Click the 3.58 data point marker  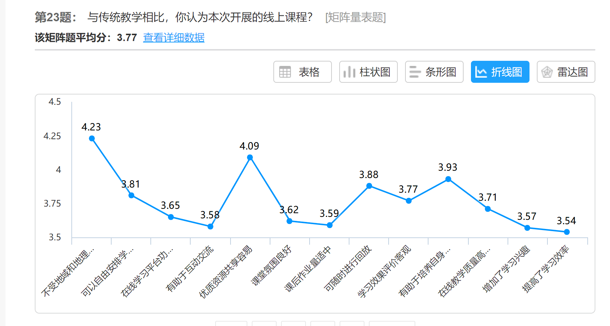[x=210, y=227]
